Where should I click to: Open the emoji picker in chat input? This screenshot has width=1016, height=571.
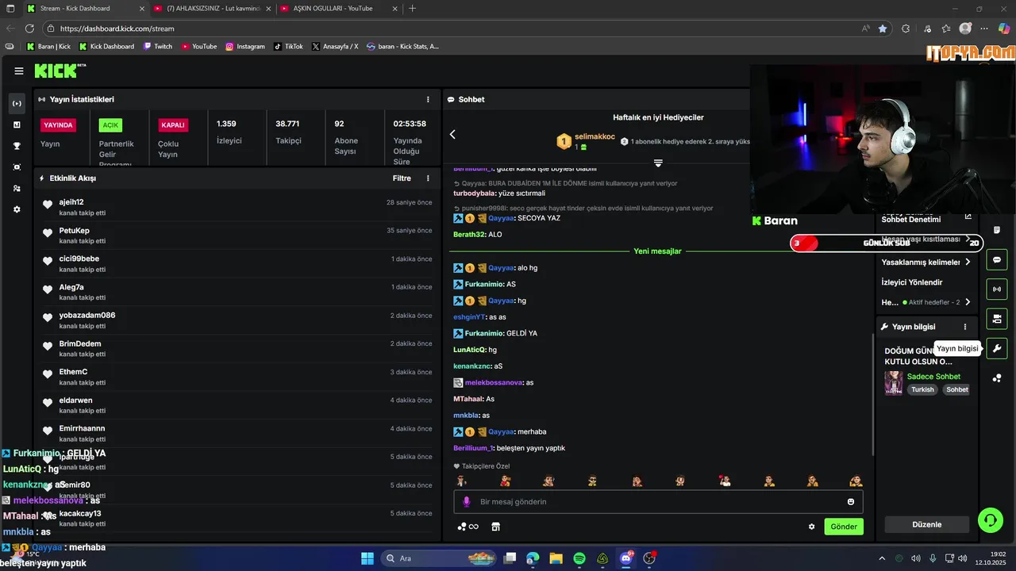tap(851, 502)
